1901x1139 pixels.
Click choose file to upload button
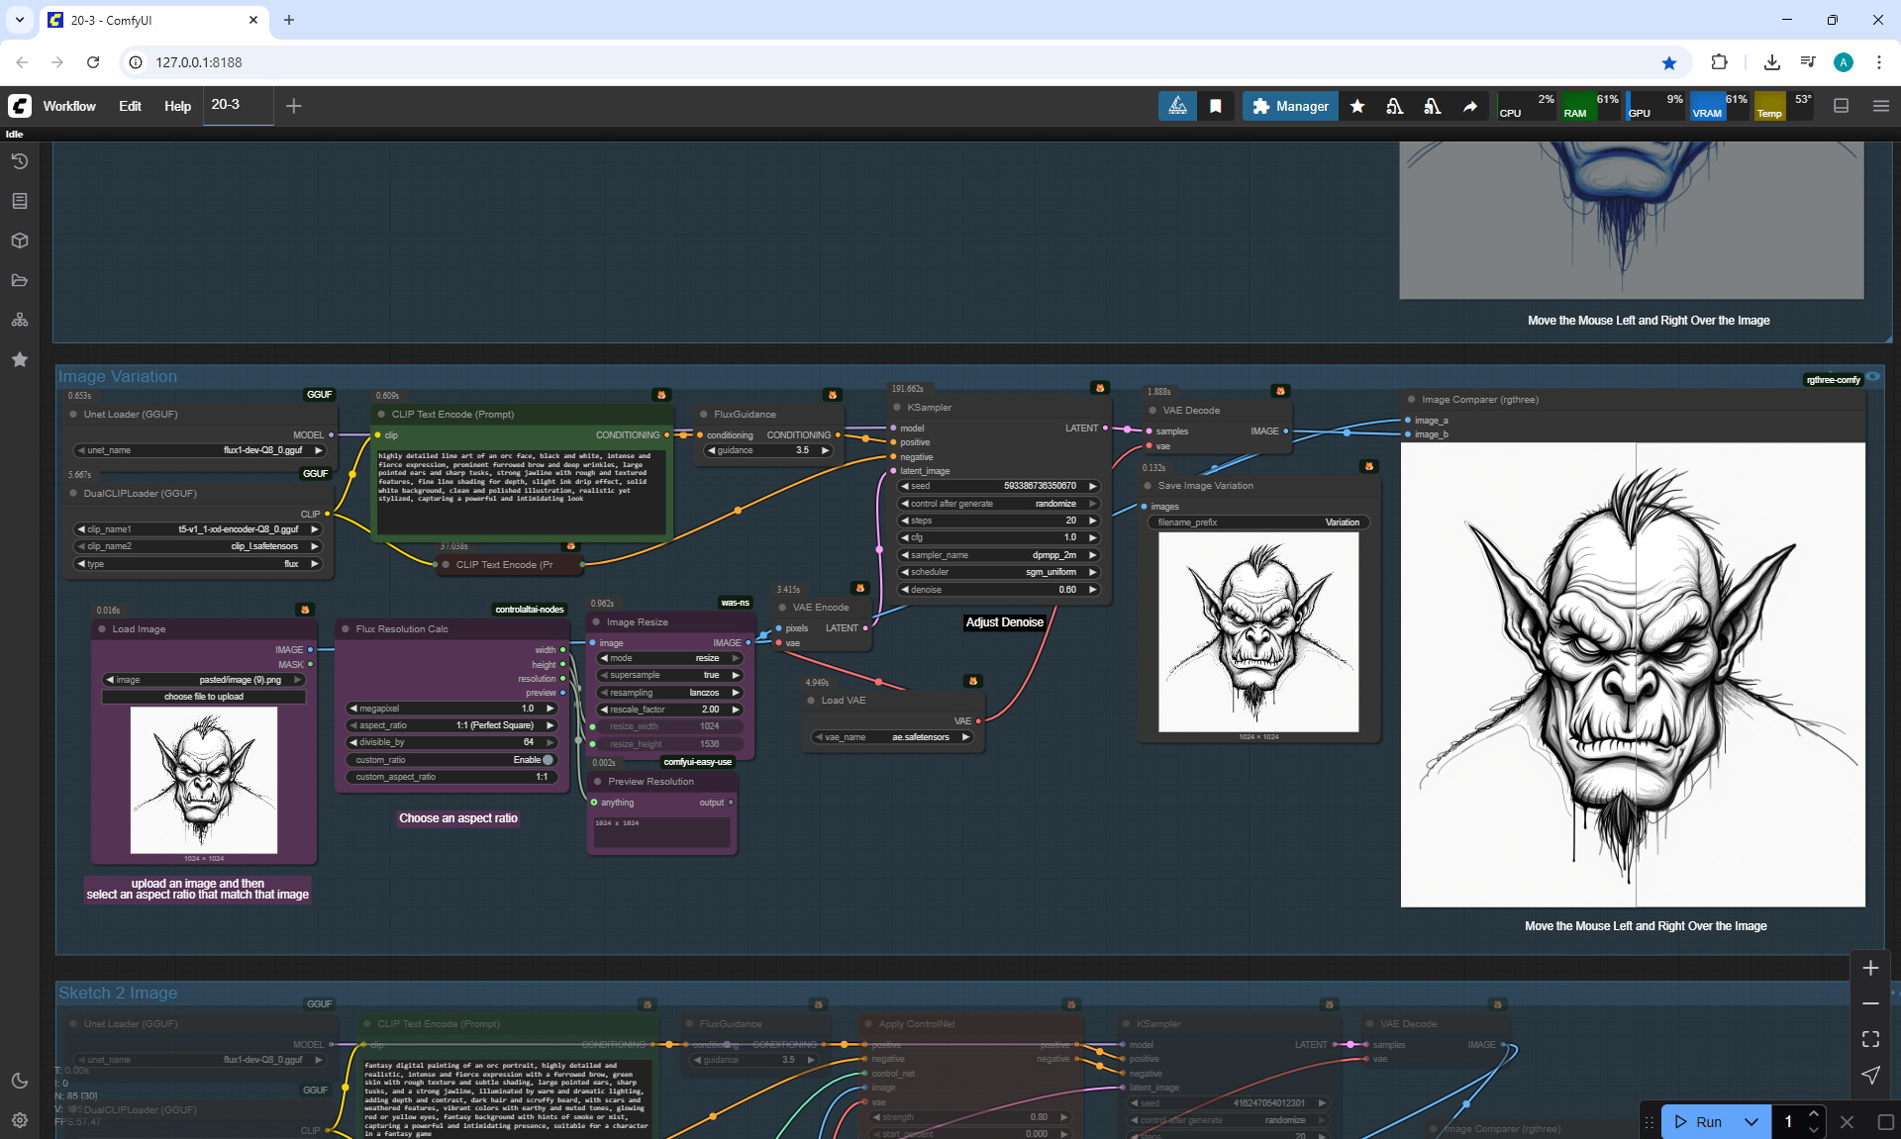click(x=203, y=697)
